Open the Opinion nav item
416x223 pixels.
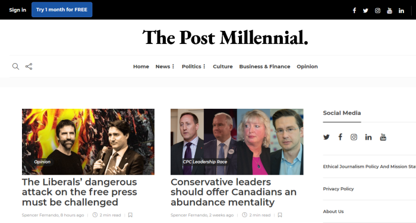pos(307,67)
